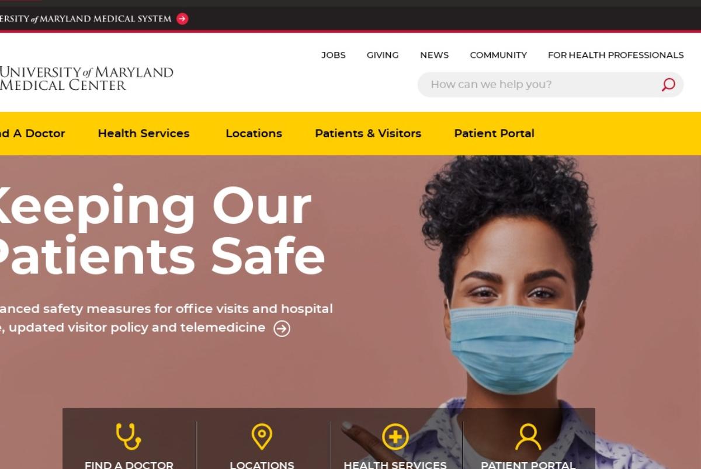Click the magnifying glass search icon
This screenshot has width=701, height=469.
tap(668, 85)
